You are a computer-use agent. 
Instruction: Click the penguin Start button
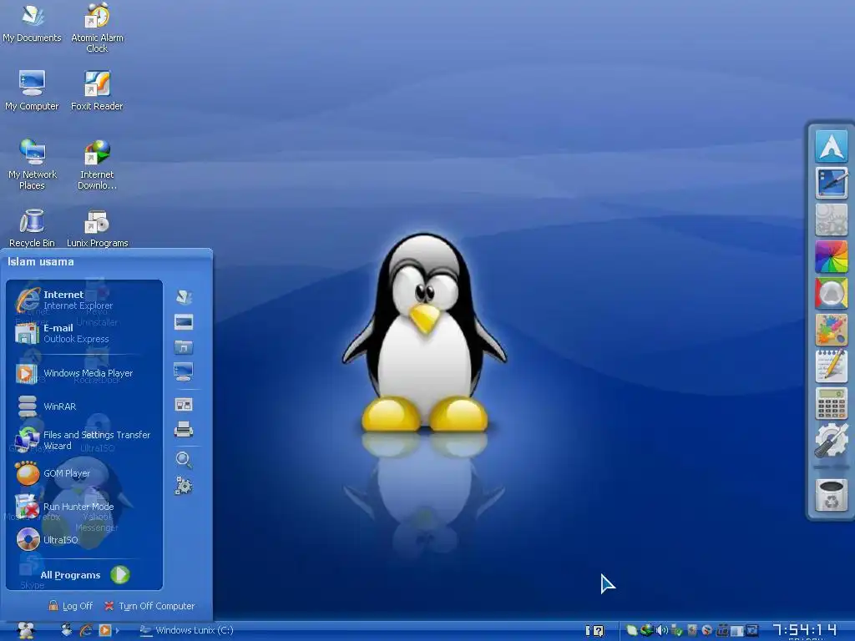(25, 630)
